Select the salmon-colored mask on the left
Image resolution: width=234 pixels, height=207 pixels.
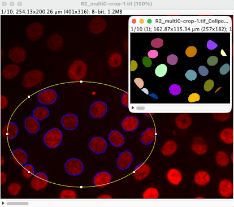pos(139,83)
